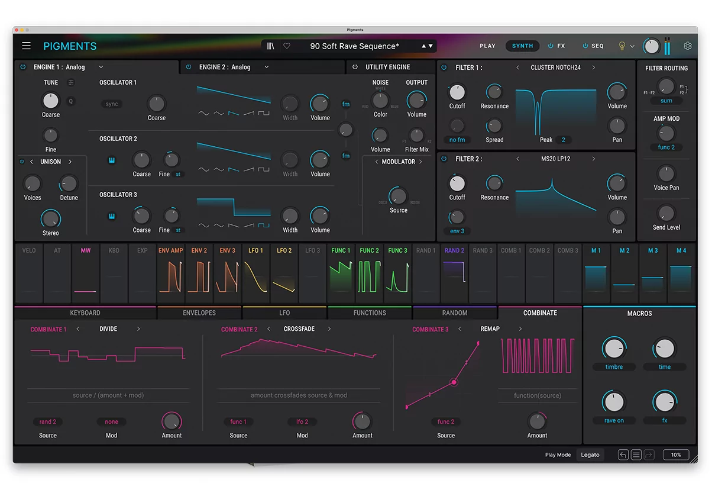
Task: Open the tutorials lightbulb icon
Action: click(x=622, y=46)
